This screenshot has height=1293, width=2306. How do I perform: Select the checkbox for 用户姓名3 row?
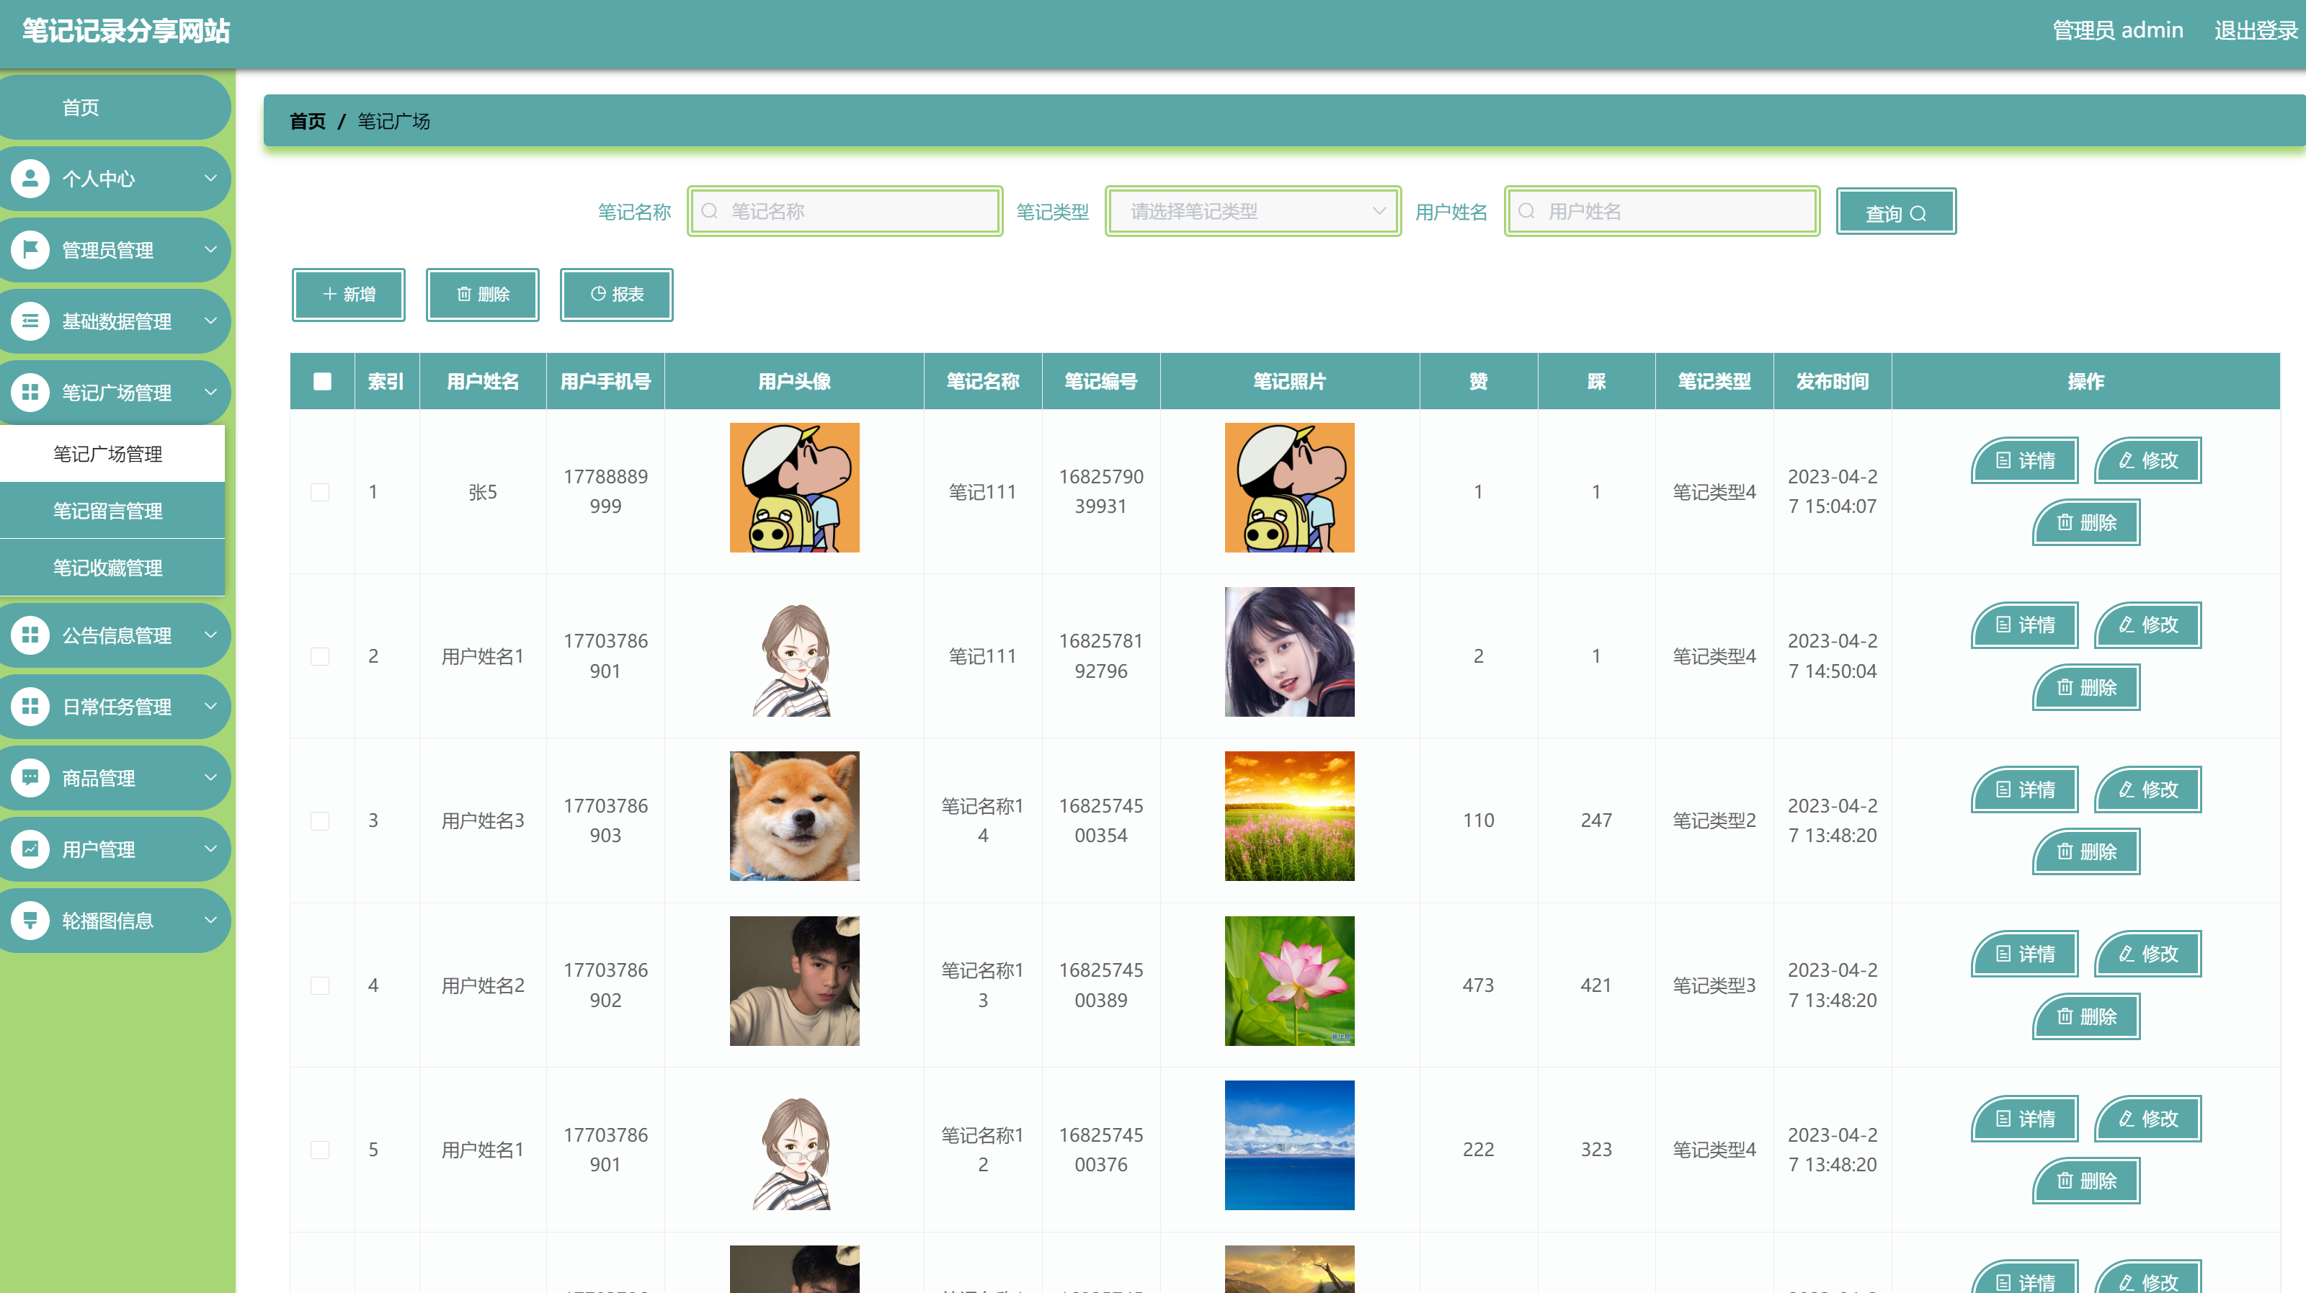pos(319,821)
